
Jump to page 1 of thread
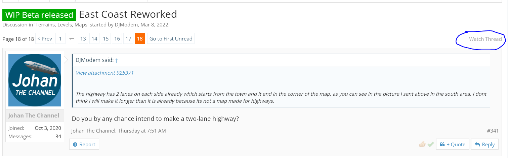pyautogui.click(x=60, y=38)
